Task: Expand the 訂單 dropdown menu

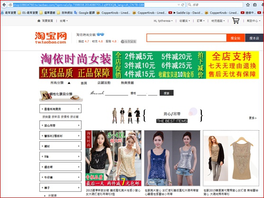Action: pyautogui.click(x=200, y=21)
